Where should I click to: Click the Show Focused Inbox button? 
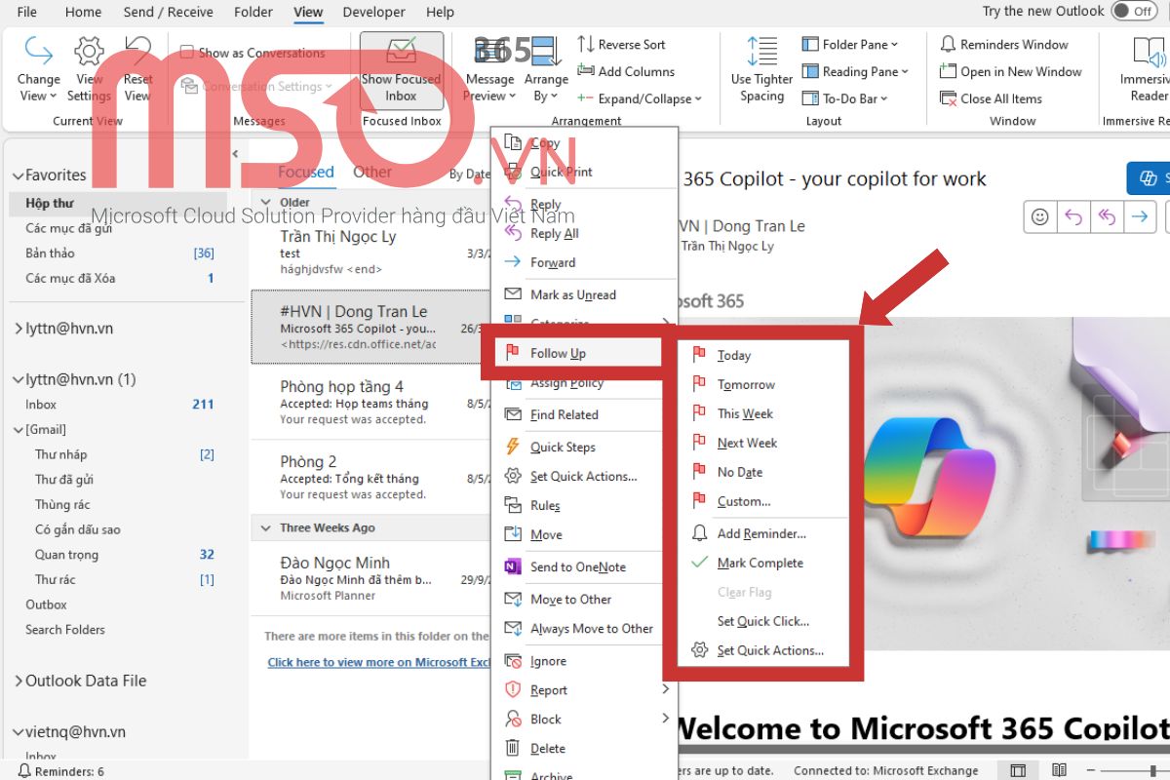coord(402,70)
